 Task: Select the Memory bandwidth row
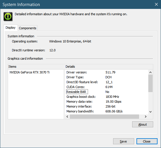point(107,111)
